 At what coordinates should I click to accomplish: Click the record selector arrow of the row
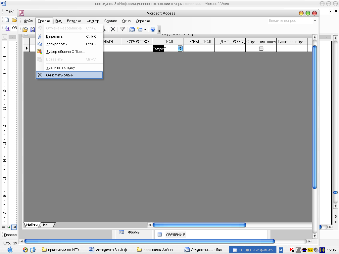(26, 48)
